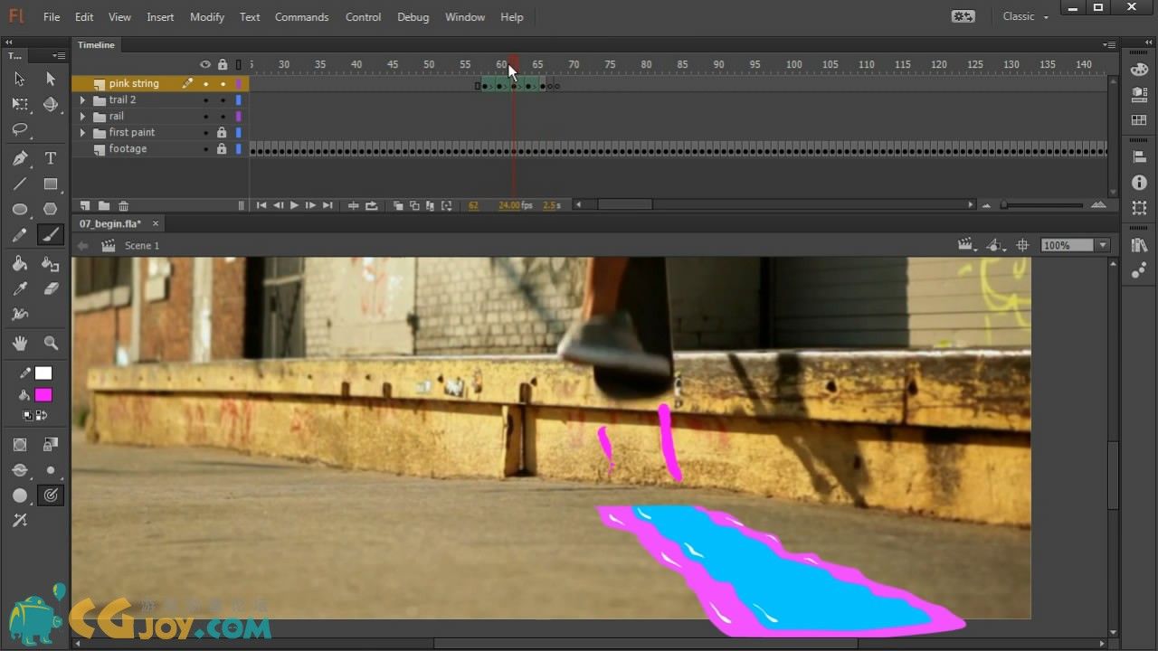Select the Eraser tool
This screenshot has height=651, width=1158.
[x=51, y=289]
